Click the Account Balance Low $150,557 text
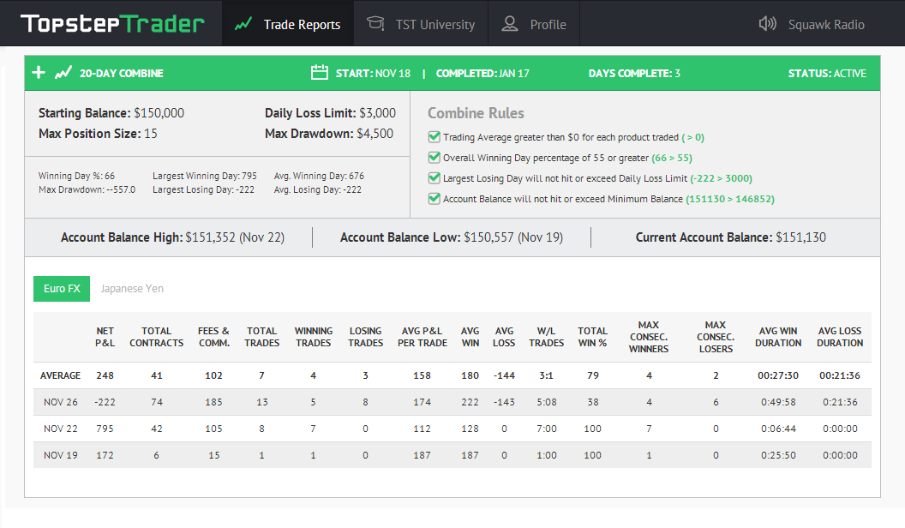The height and width of the screenshot is (528, 905). (452, 237)
